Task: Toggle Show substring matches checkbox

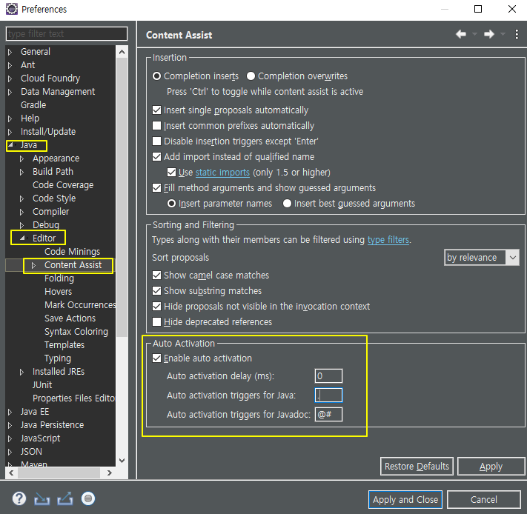Action: (x=156, y=291)
